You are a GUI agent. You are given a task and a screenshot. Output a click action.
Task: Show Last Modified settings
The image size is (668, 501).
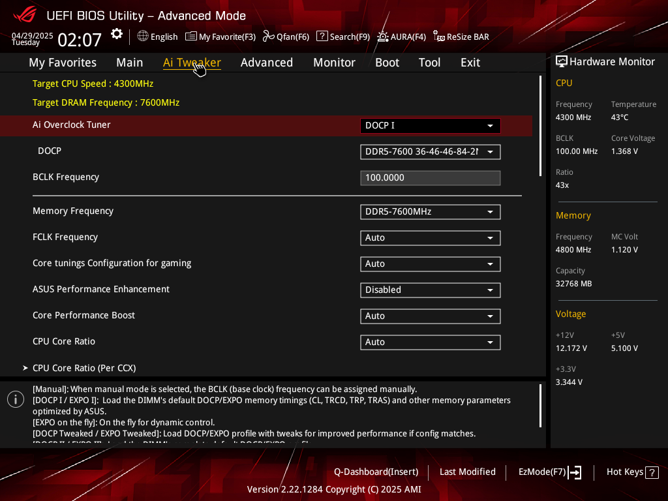(467, 472)
